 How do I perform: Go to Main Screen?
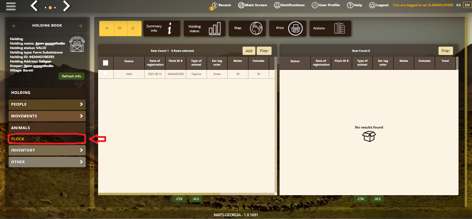(x=253, y=5)
